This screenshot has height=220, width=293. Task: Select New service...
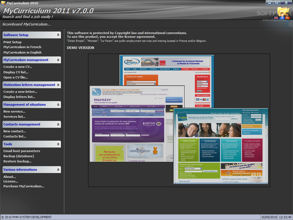tap(14, 111)
